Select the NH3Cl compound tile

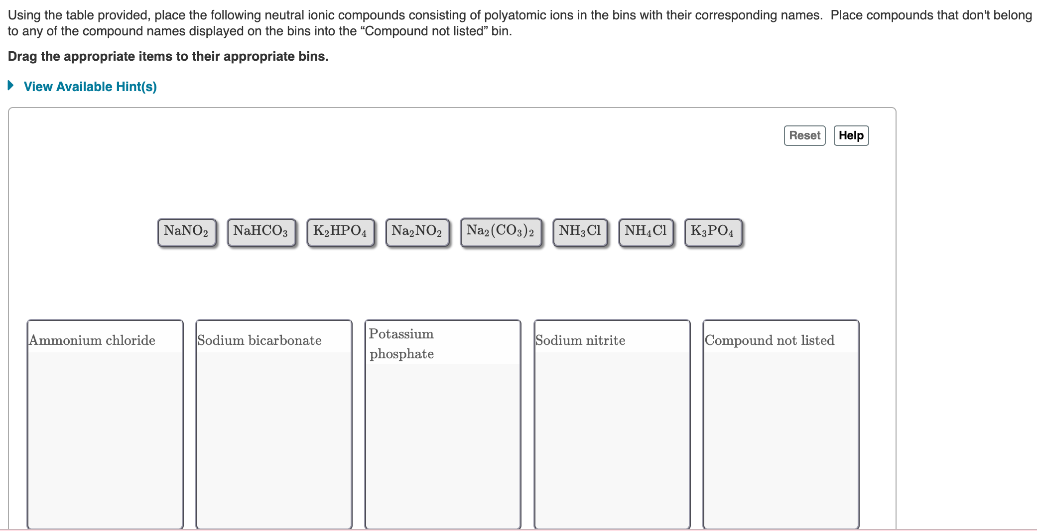point(580,231)
